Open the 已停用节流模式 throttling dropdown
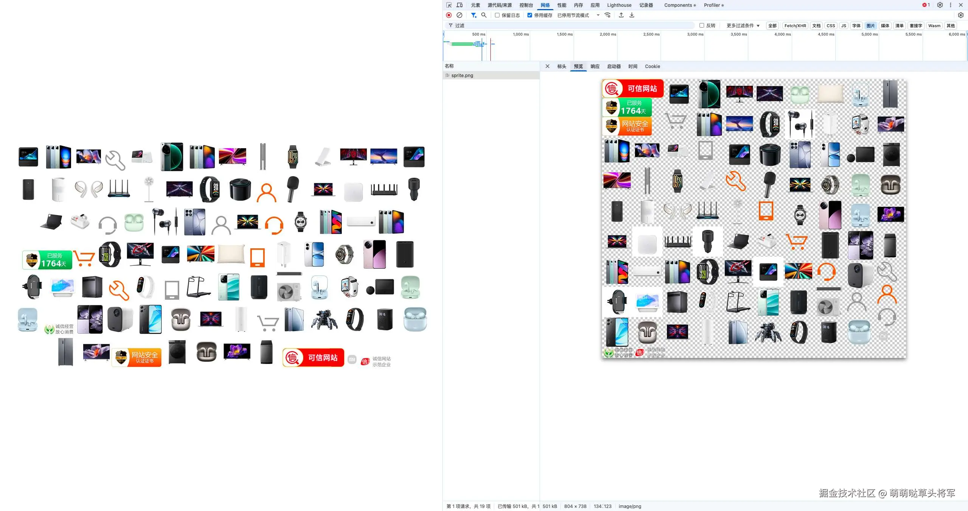Viewport: 968px width, 511px height. point(579,15)
